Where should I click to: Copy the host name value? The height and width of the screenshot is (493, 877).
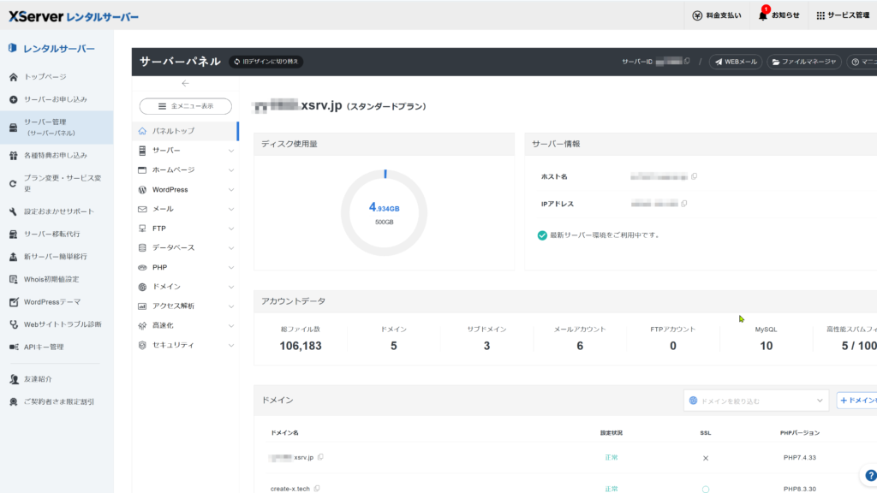(x=694, y=176)
